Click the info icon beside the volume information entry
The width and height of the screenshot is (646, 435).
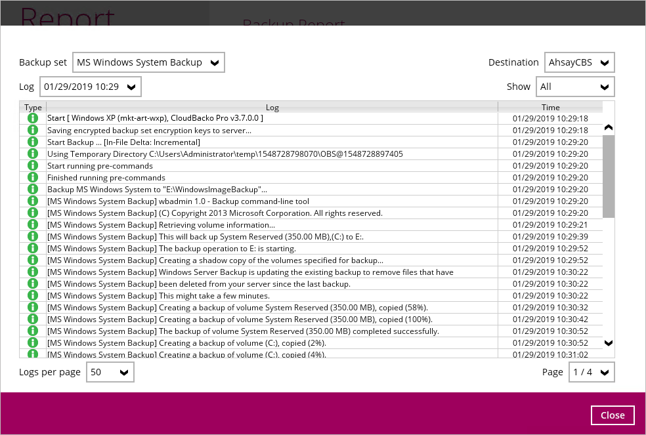(33, 224)
